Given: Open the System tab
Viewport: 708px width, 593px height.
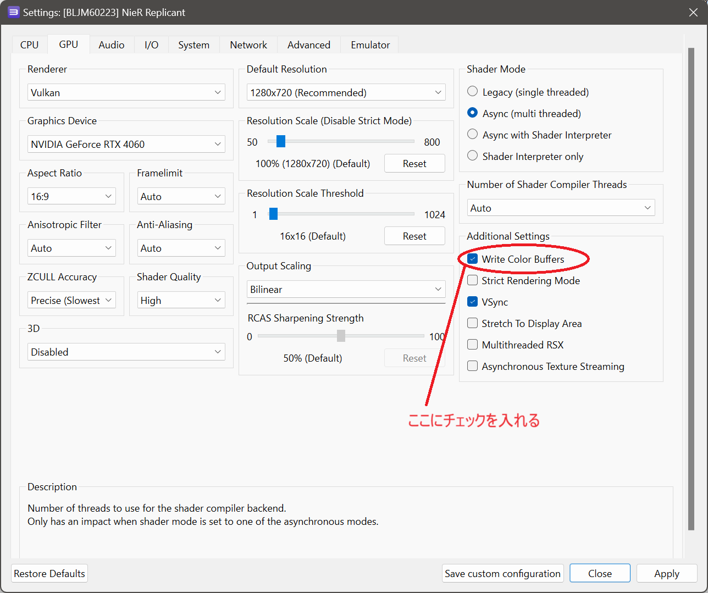Looking at the screenshot, I should (x=193, y=45).
